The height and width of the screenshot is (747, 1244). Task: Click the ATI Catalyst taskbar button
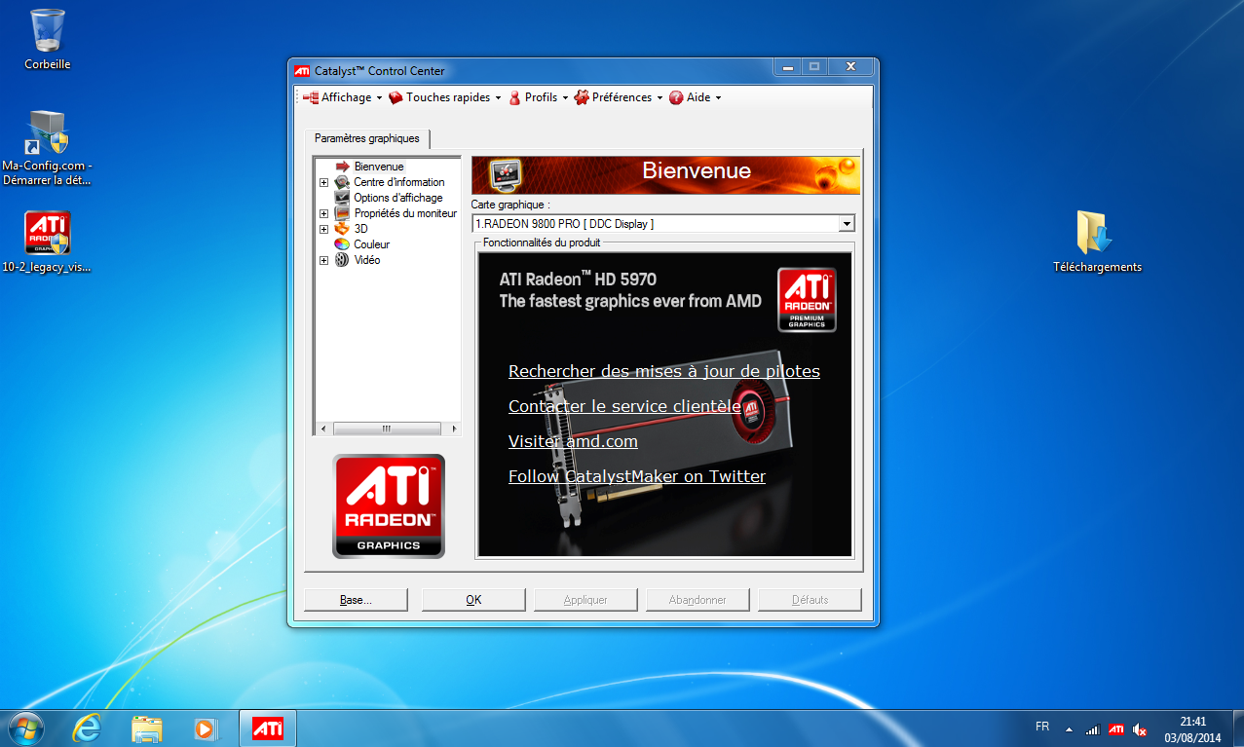click(x=267, y=728)
